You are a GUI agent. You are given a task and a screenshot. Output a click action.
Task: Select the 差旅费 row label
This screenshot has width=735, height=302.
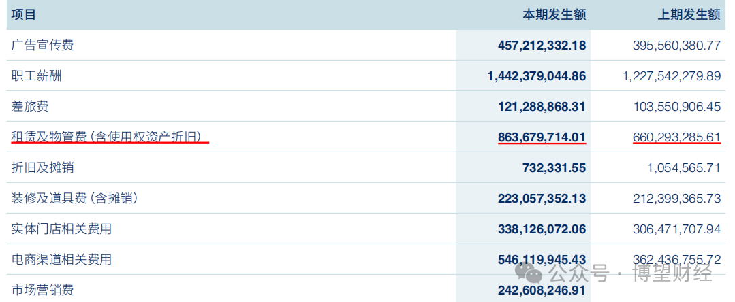pos(30,107)
